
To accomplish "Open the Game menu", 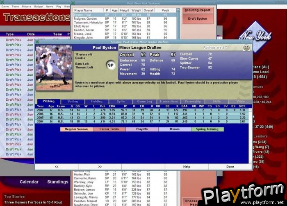I will 5,7.
